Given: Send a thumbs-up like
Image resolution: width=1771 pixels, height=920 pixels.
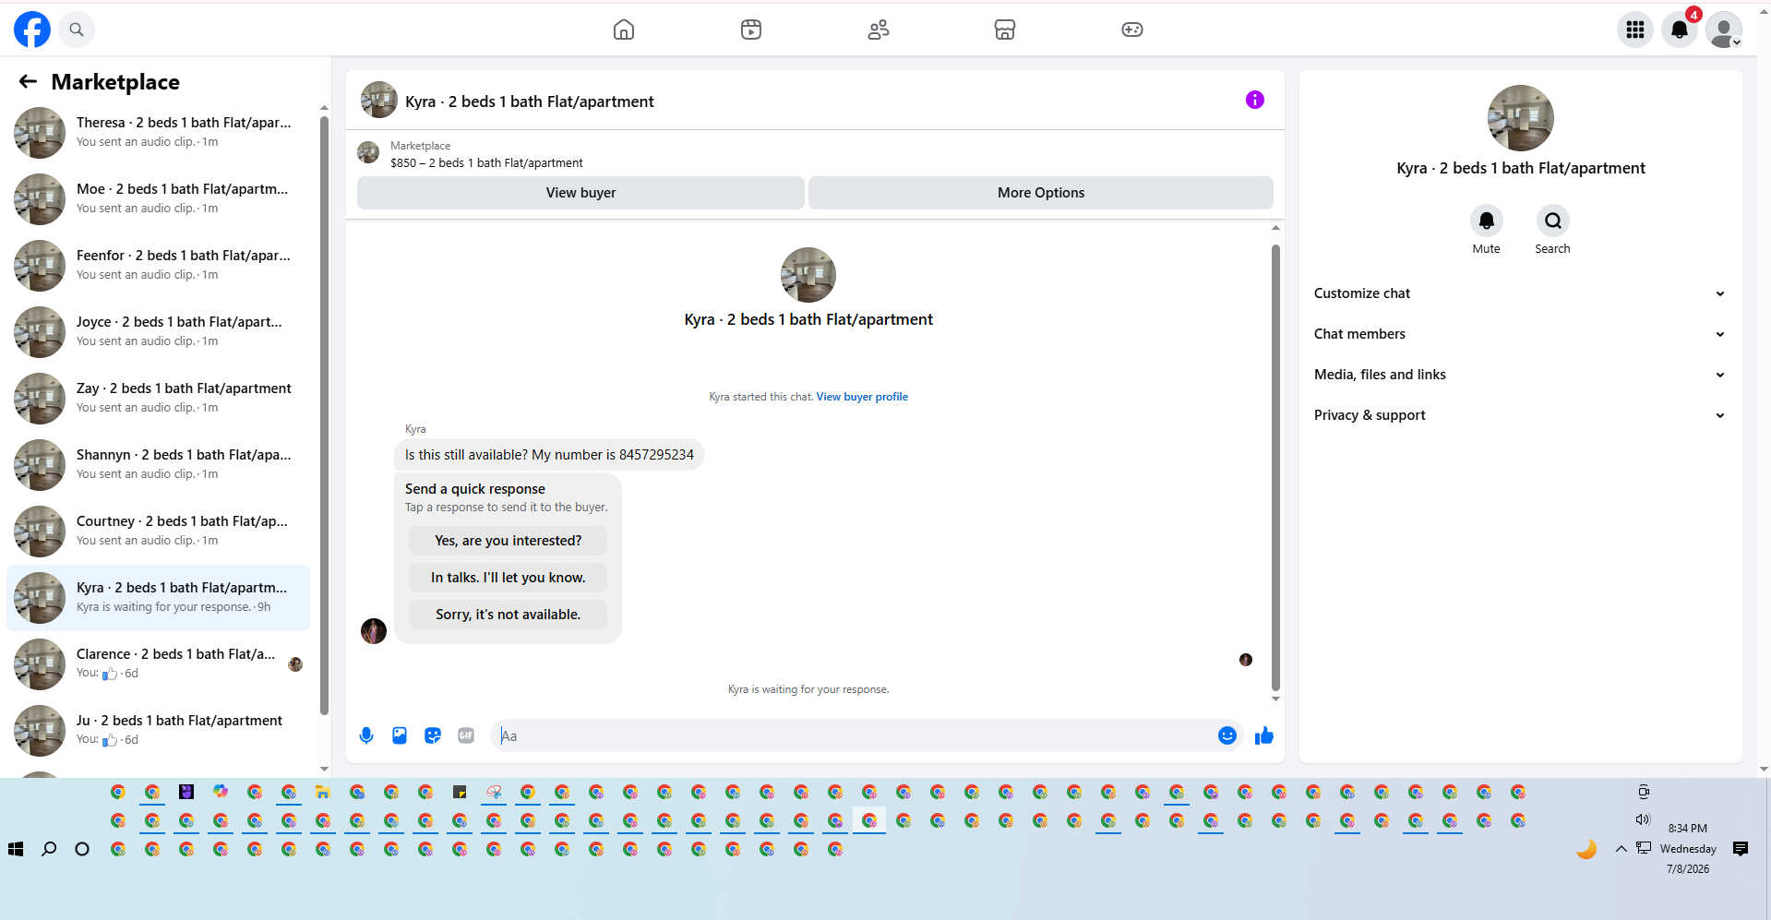Looking at the screenshot, I should point(1264,735).
